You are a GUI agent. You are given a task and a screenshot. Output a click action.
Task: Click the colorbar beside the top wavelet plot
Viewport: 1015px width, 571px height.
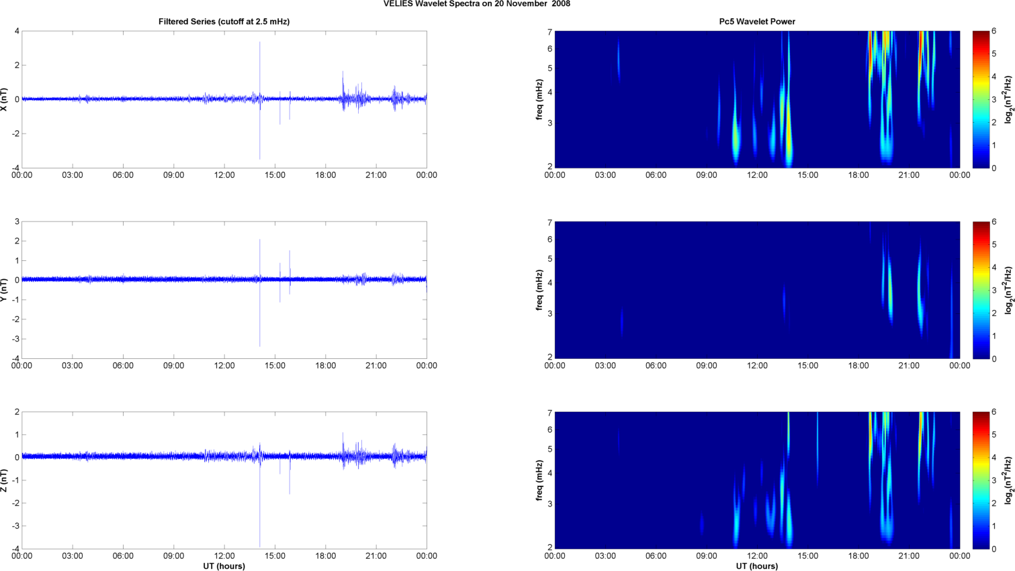click(x=981, y=99)
